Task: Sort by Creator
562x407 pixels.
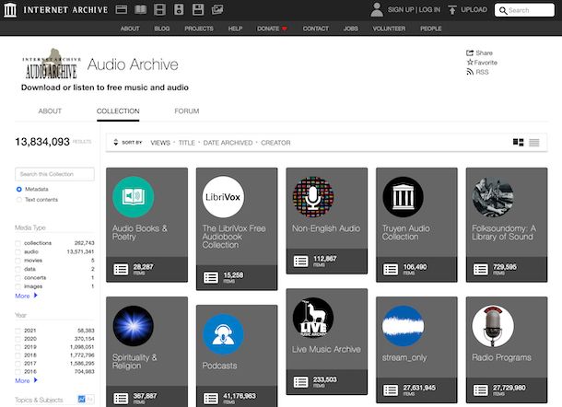Action: (x=275, y=143)
